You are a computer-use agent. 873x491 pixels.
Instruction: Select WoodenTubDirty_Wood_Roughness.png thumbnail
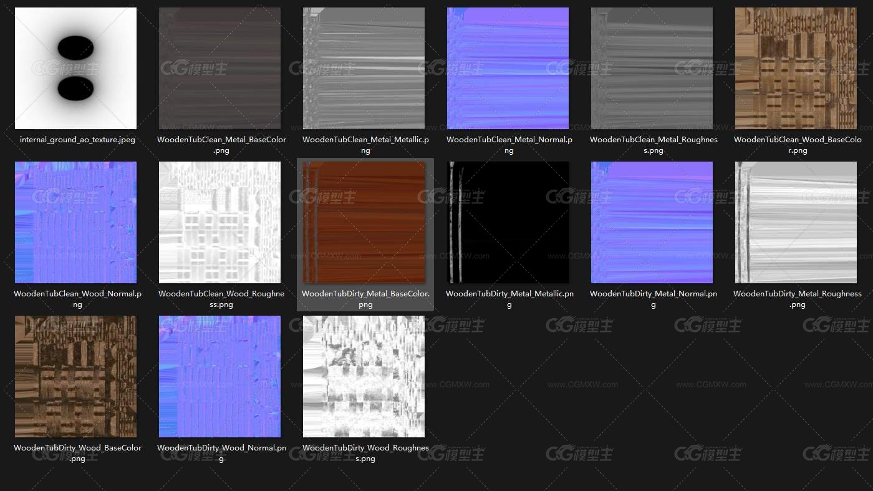[x=364, y=376]
